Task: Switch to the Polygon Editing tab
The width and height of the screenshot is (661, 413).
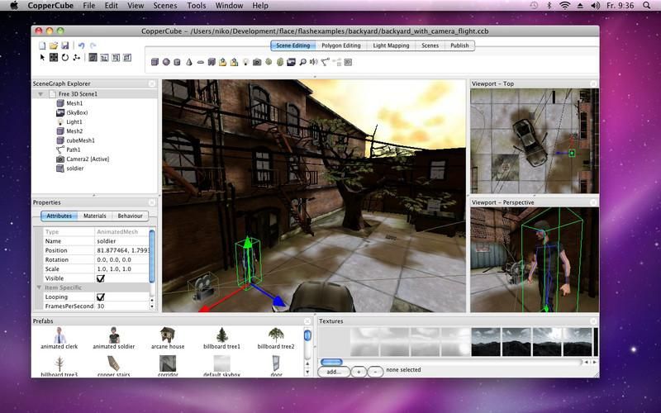Action: coord(341,45)
